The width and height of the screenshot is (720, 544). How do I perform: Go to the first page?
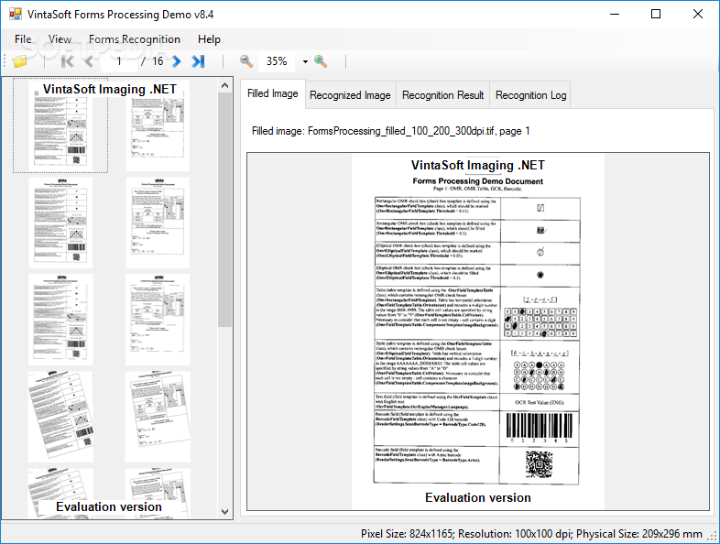point(67,61)
